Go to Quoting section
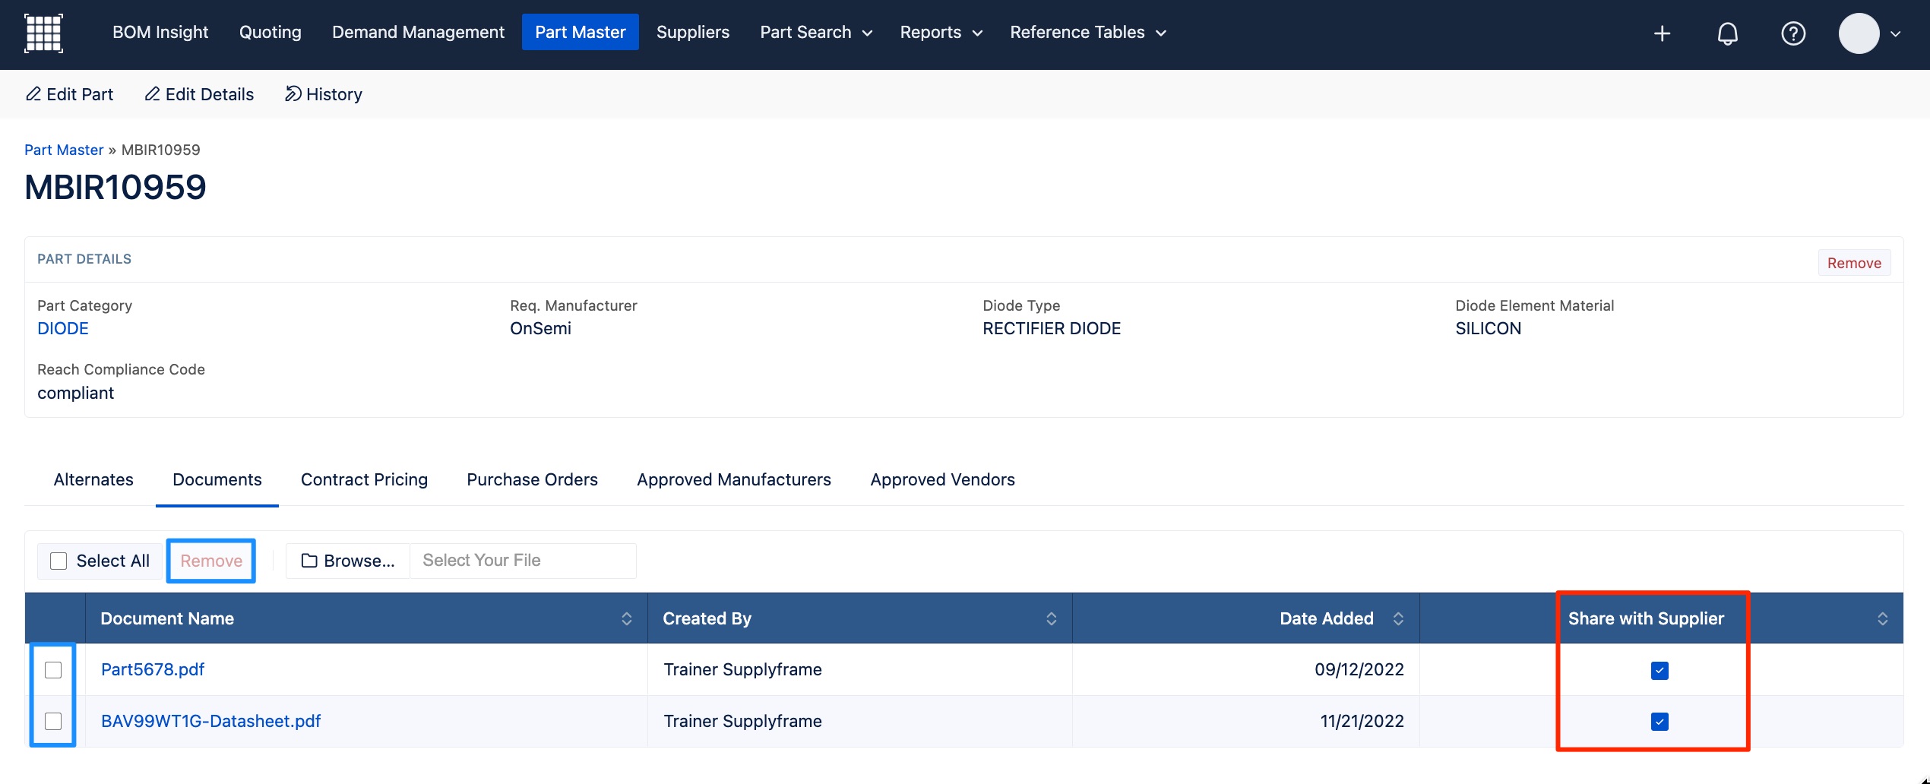The width and height of the screenshot is (1930, 784). [271, 32]
